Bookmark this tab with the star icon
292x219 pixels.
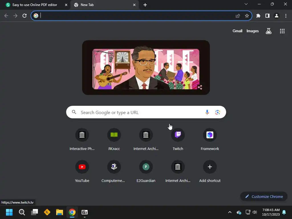pos(247,16)
